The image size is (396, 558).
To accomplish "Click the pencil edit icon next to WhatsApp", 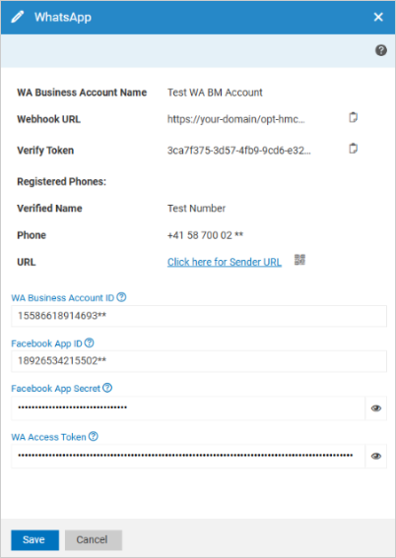I will 18,17.
